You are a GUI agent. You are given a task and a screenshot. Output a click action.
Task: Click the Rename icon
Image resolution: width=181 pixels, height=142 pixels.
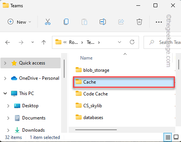click(103, 22)
